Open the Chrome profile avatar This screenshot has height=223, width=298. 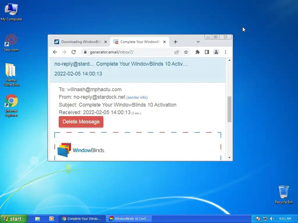[x=216, y=52]
